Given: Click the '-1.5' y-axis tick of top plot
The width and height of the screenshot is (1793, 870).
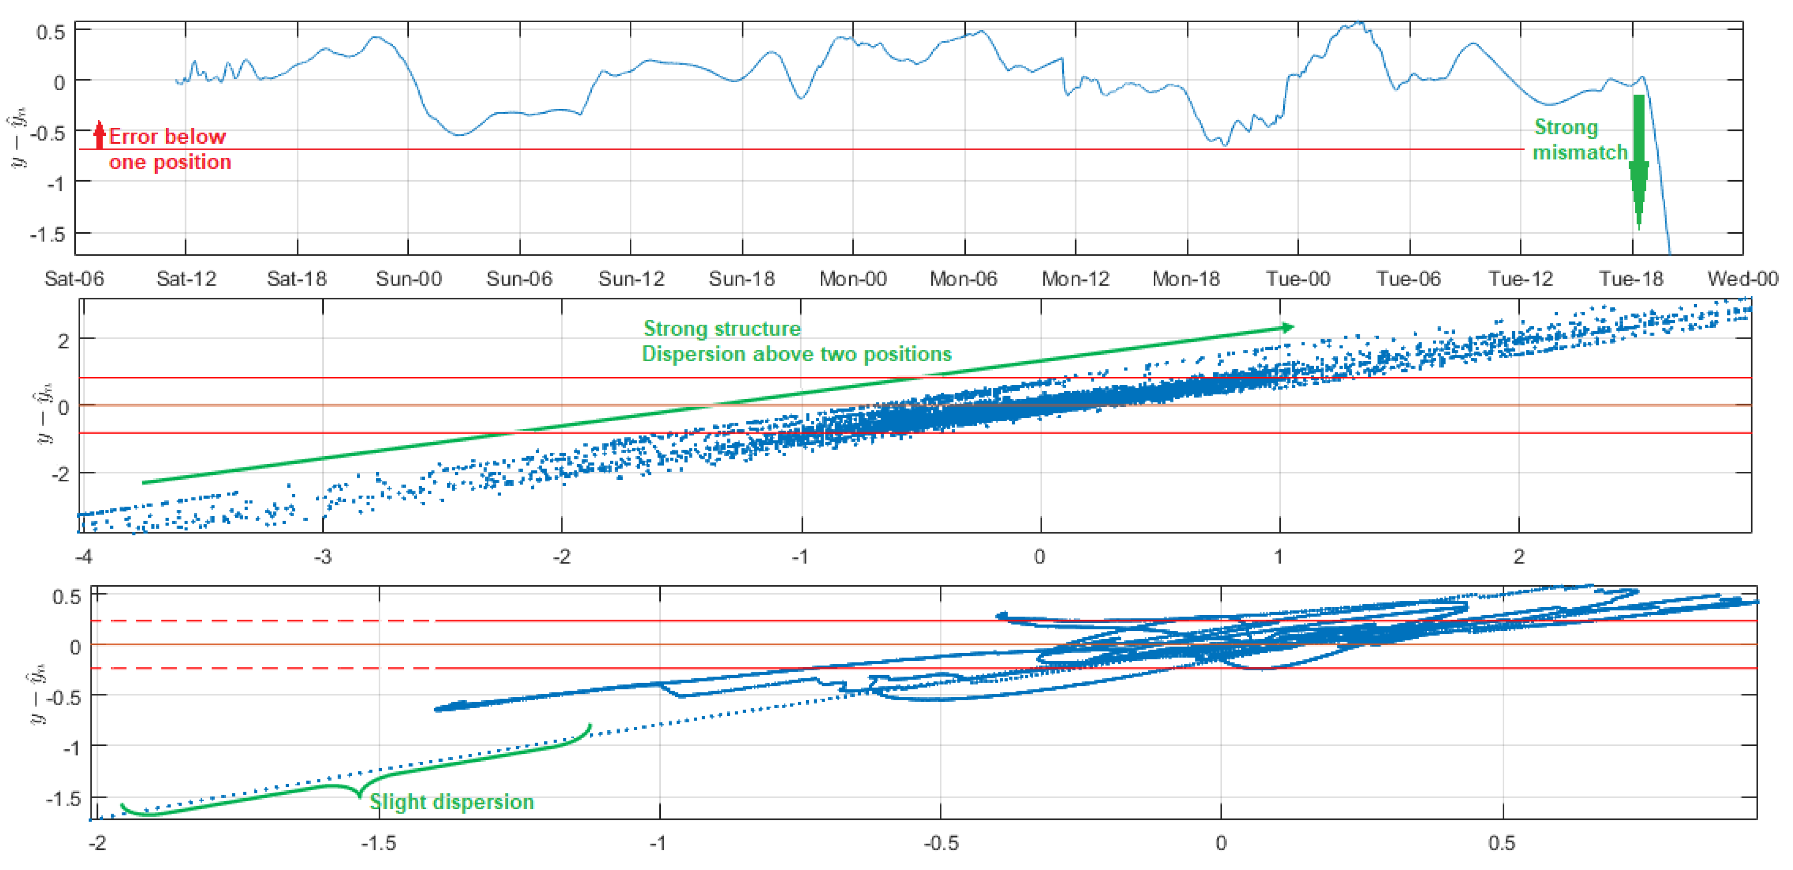Looking at the screenshot, I should coord(47,234).
